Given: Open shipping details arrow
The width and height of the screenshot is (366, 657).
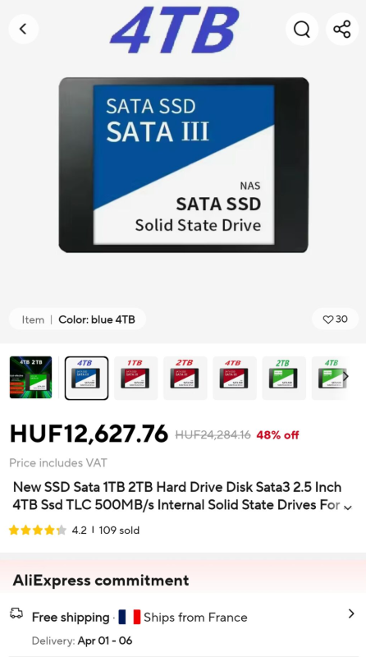Looking at the screenshot, I should [351, 613].
